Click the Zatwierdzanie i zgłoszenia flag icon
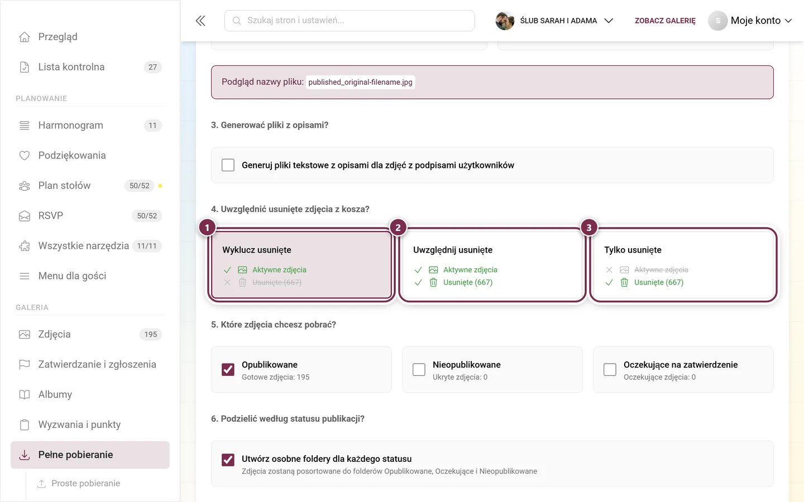Image resolution: width=804 pixels, height=502 pixels. [x=25, y=364]
